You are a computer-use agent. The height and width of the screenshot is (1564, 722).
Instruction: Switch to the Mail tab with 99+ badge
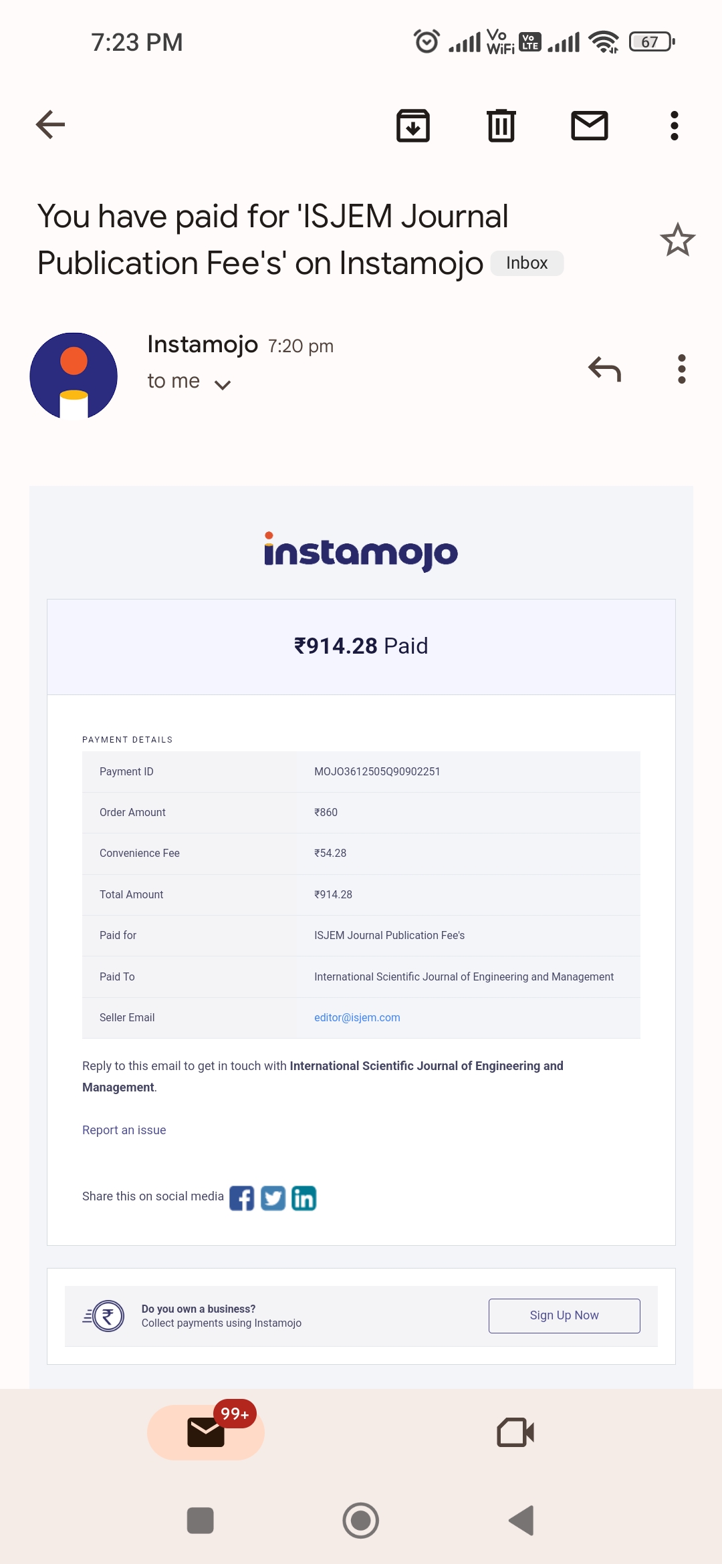(206, 1432)
